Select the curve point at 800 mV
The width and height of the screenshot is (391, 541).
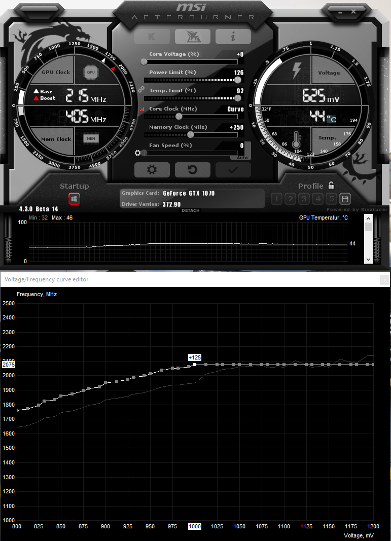17,410
